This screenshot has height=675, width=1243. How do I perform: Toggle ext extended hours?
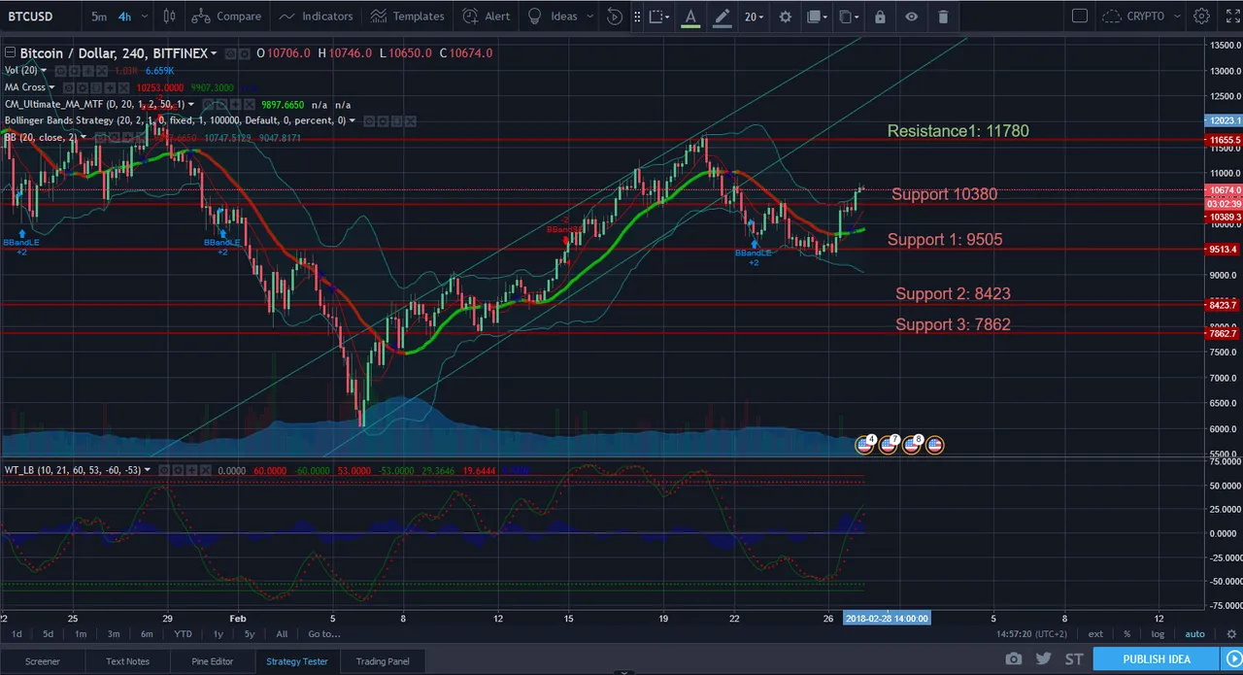(1095, 634)
